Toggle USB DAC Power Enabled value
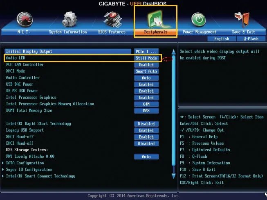This screenshot has width=267, height=200. coord(146,84)
